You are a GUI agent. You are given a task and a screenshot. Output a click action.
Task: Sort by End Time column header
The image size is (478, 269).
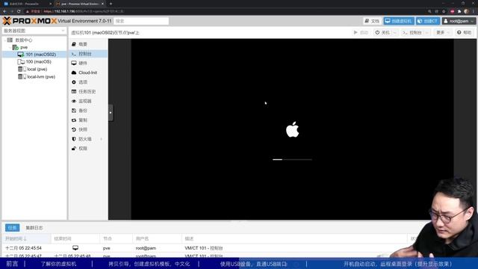click(75, 238)
